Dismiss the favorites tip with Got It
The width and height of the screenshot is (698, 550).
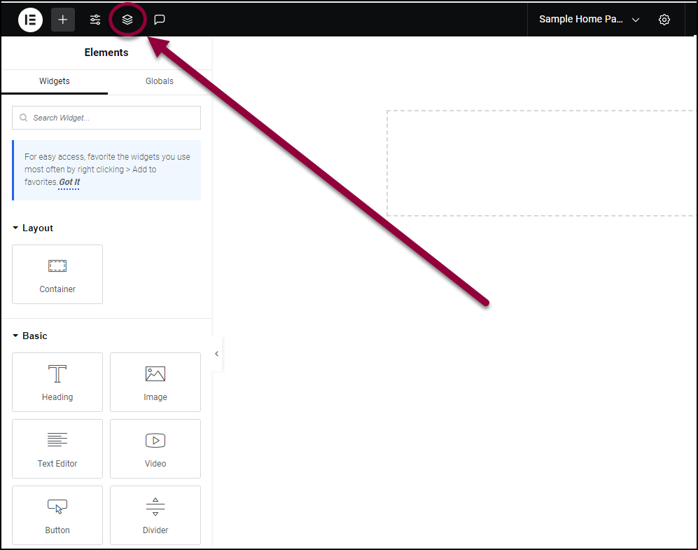pyautogui.click(x=69, y=182)
